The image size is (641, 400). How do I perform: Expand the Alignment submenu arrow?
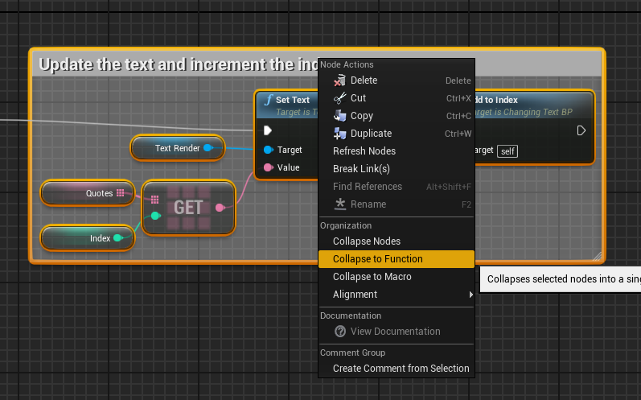point(471,295)
